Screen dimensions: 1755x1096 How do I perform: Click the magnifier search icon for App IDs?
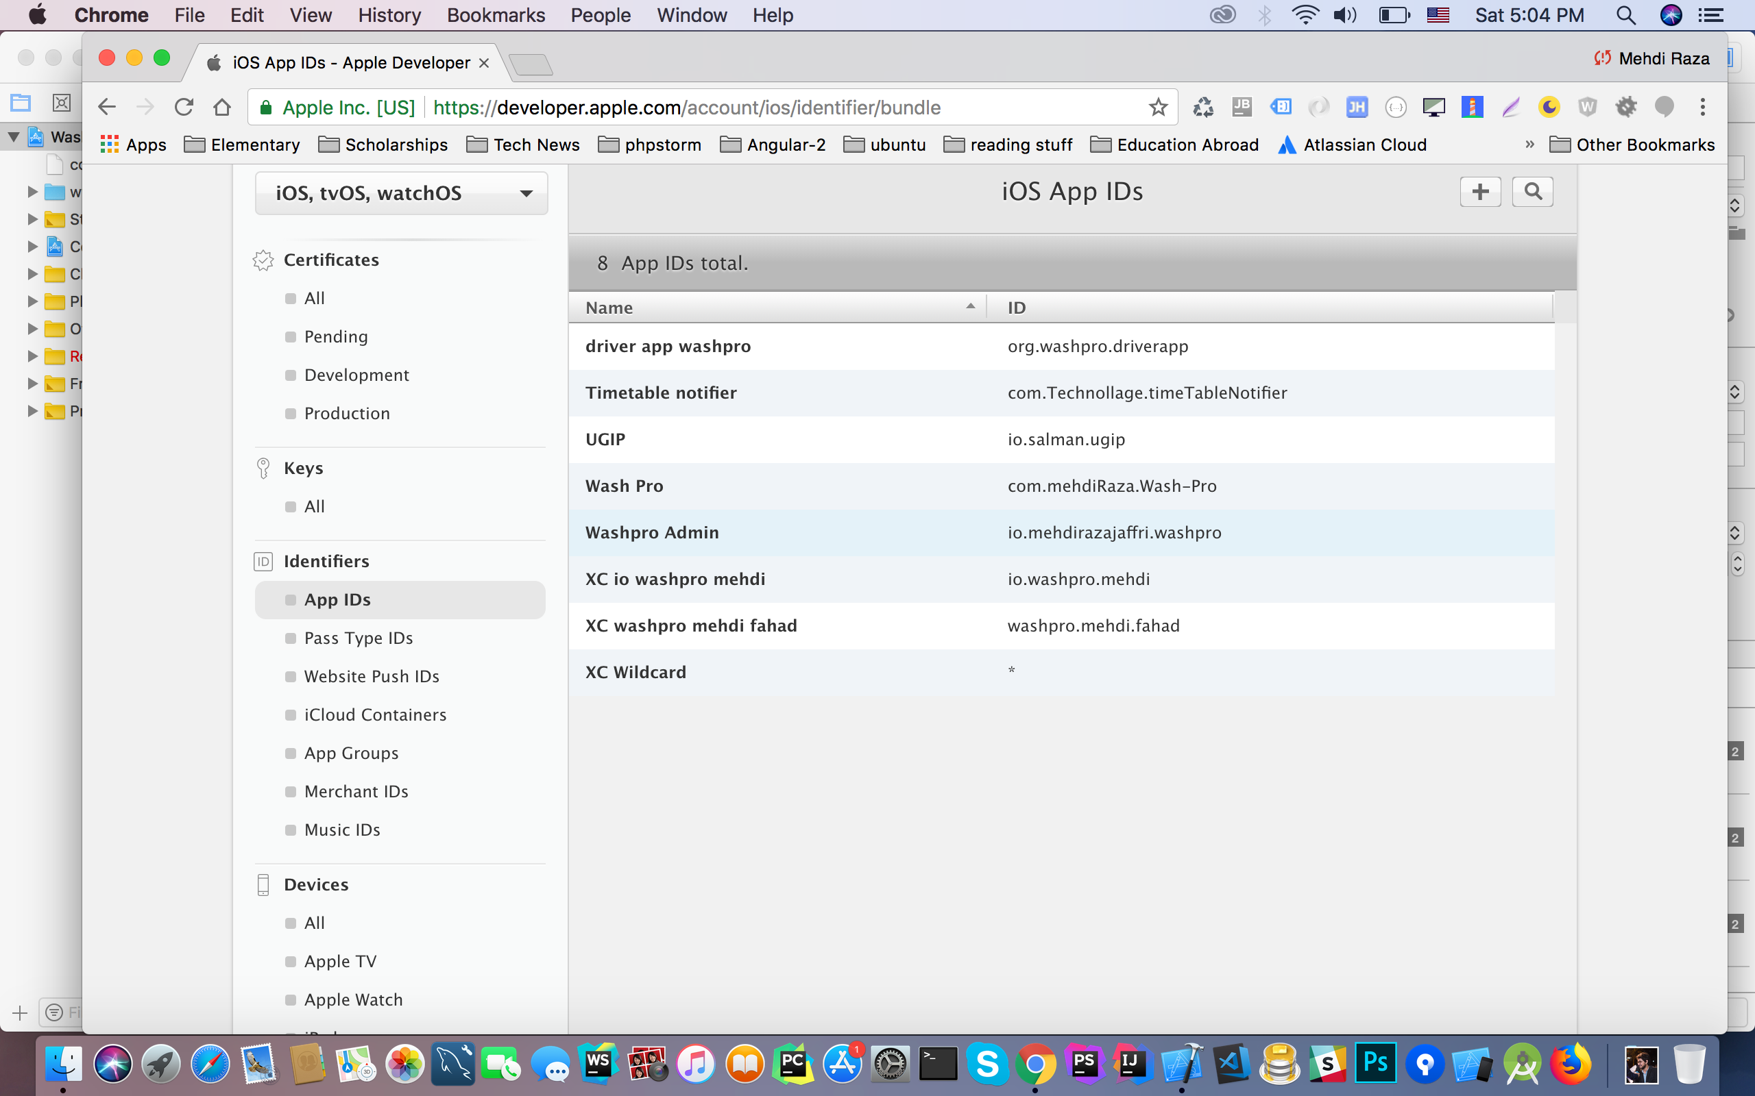(1532, 191)
